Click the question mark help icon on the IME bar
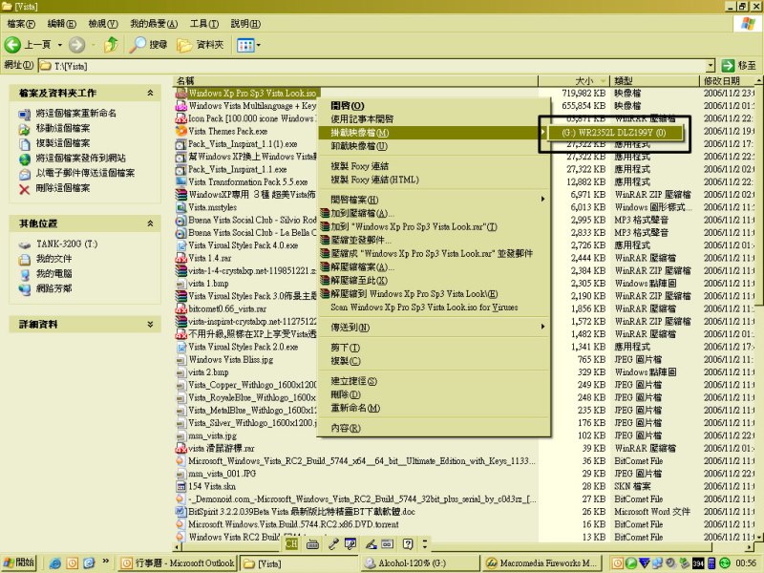764x573 pixels. [x=408, y=544]
